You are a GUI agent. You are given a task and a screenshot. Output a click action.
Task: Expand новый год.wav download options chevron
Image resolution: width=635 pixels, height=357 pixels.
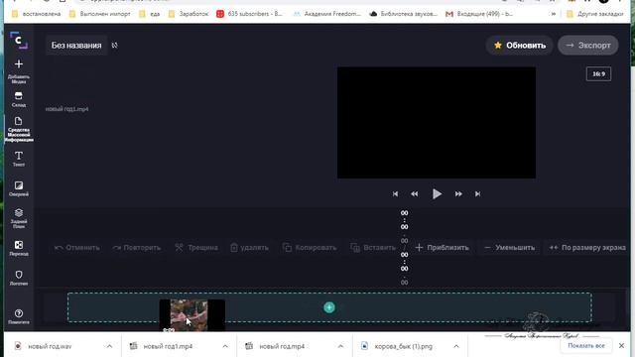109,346
